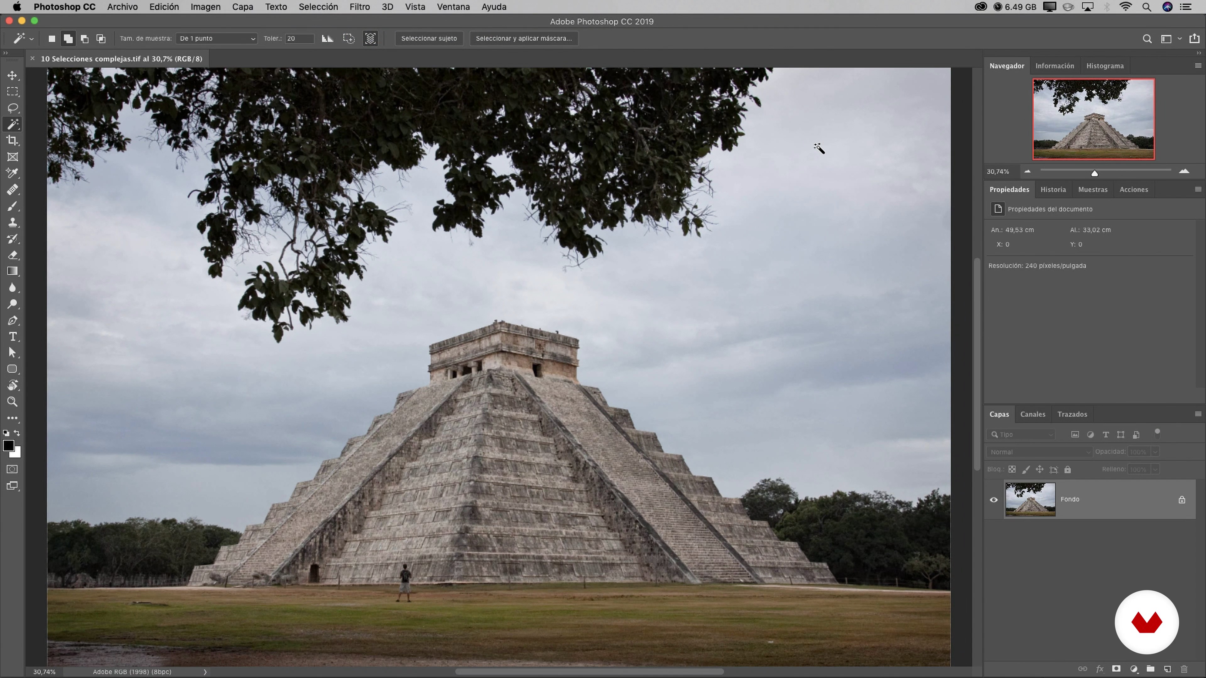
Task: Open the Propiedades panel options menu
Action: (1198, 190)
